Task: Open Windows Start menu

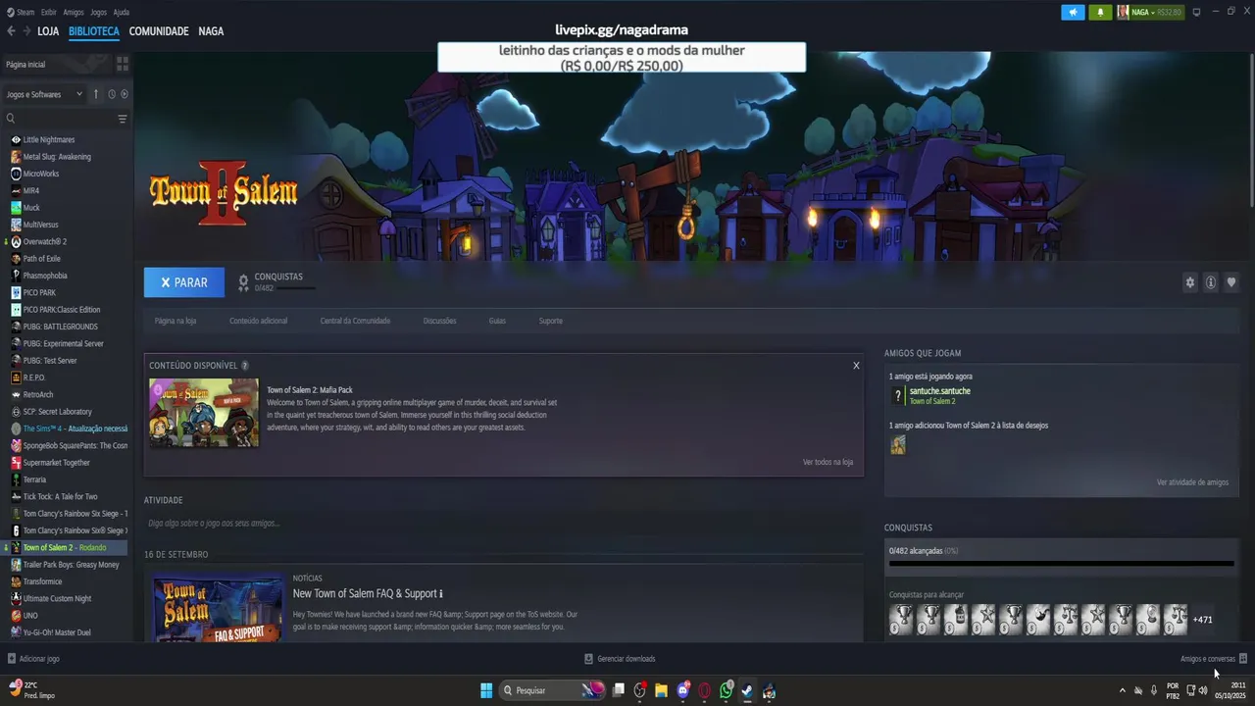Action: coord(486,690)
